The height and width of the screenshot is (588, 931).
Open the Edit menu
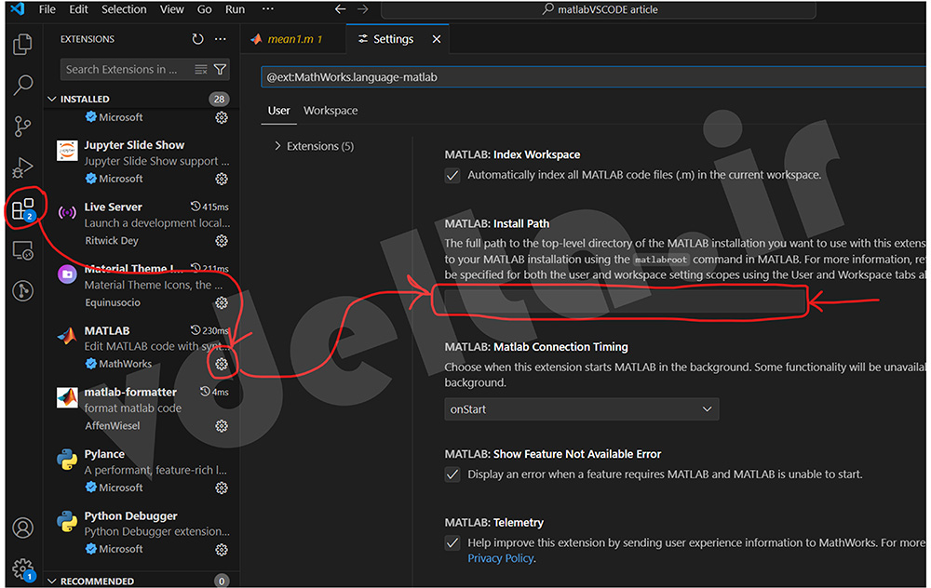(78, 9)
